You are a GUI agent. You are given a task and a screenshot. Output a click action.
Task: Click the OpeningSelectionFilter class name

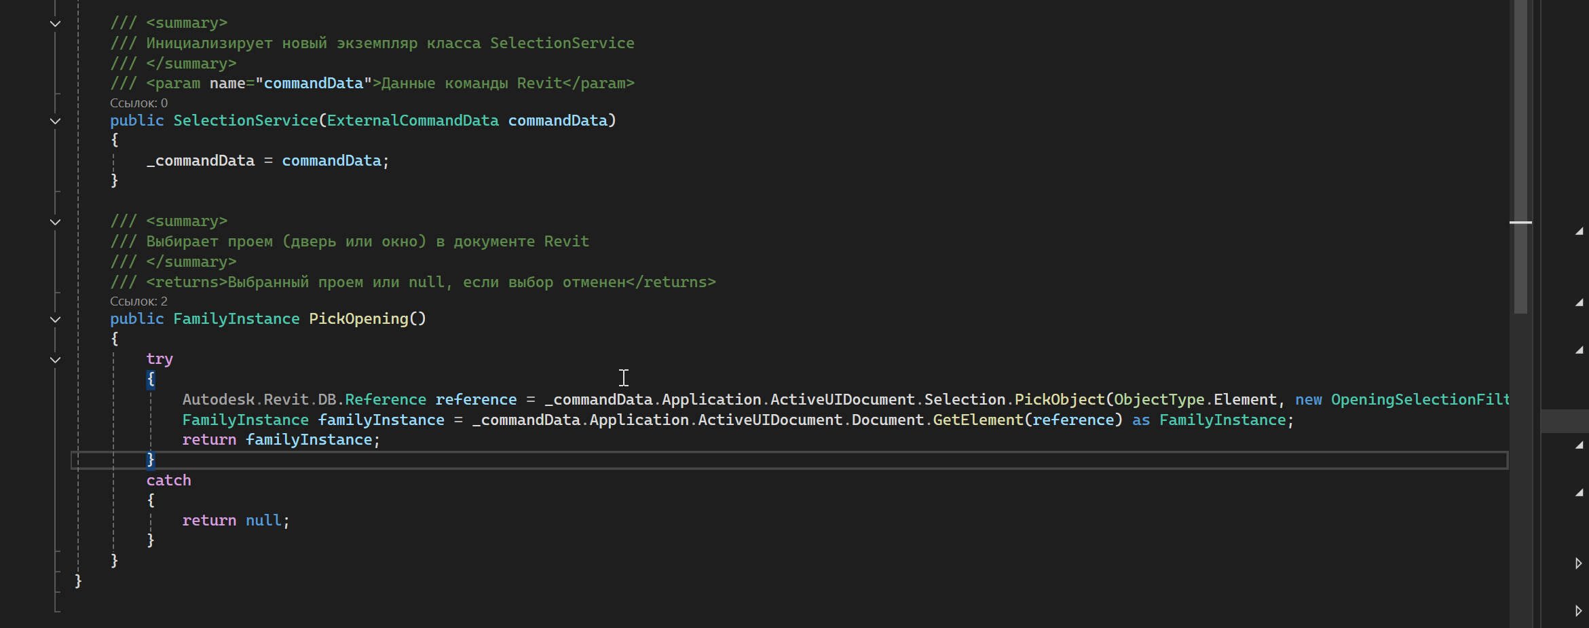pos(1420,400)
